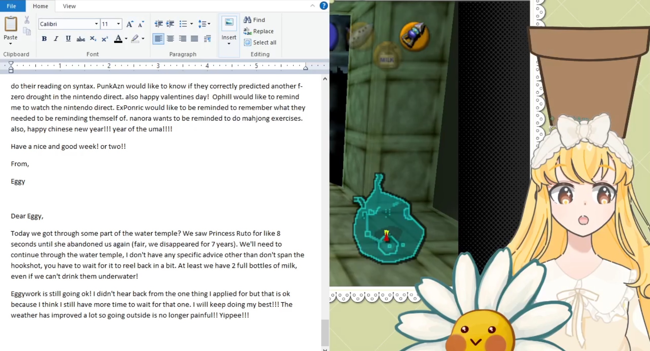Viewport: 650px width, 351px height.
Task: Click the hookshot item icon in the game
Action: pos(414,36)
